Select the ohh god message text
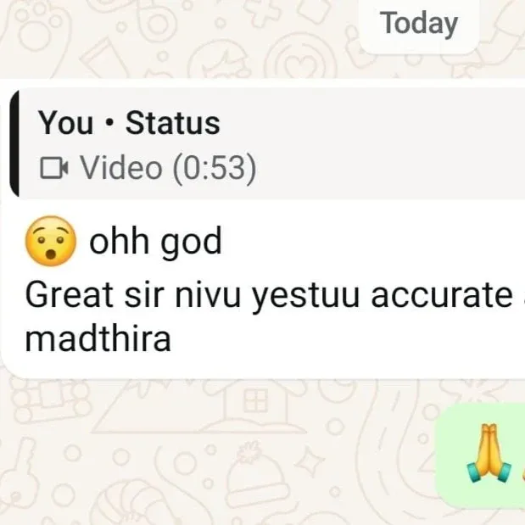Viewport: 525px width, 525px height. point(155,241)
